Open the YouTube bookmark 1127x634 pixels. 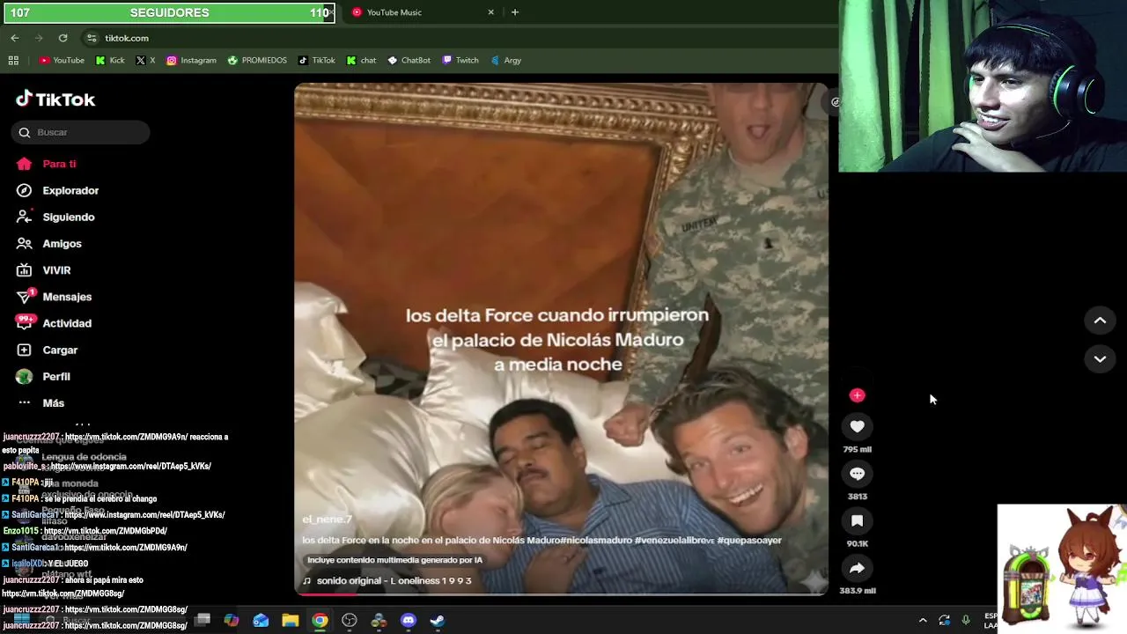(62, 61)
